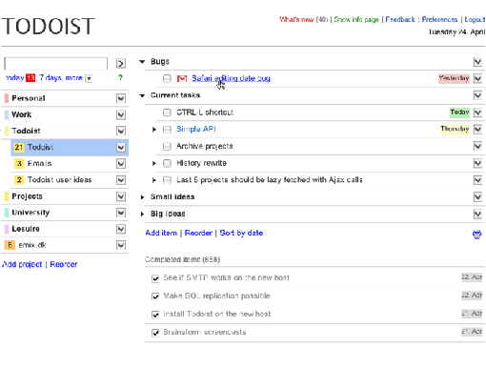Select the Emails subproject
Image resolution: width=486 pixels, height=368 pixels.
point(39,163)
